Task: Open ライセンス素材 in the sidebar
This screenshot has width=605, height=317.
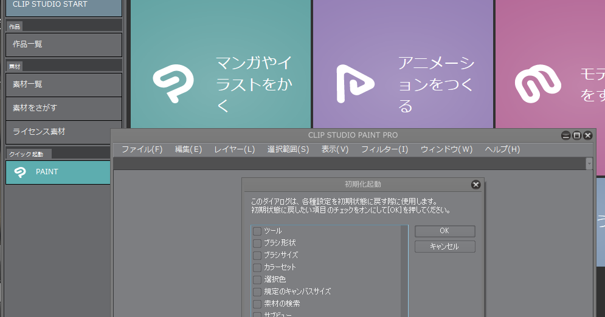Action: point(64,132)
